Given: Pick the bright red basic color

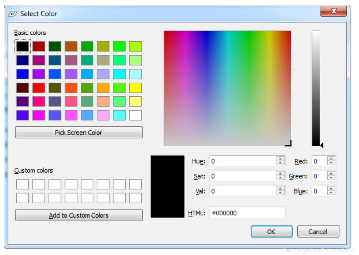Looking at the screenshot, I should (x=38, y=87).
